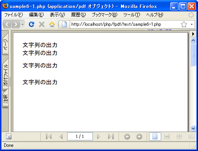Viewport: 198px width, 151px height.
Task: Toggle the PDF navigation pane button
Action: 9,137
